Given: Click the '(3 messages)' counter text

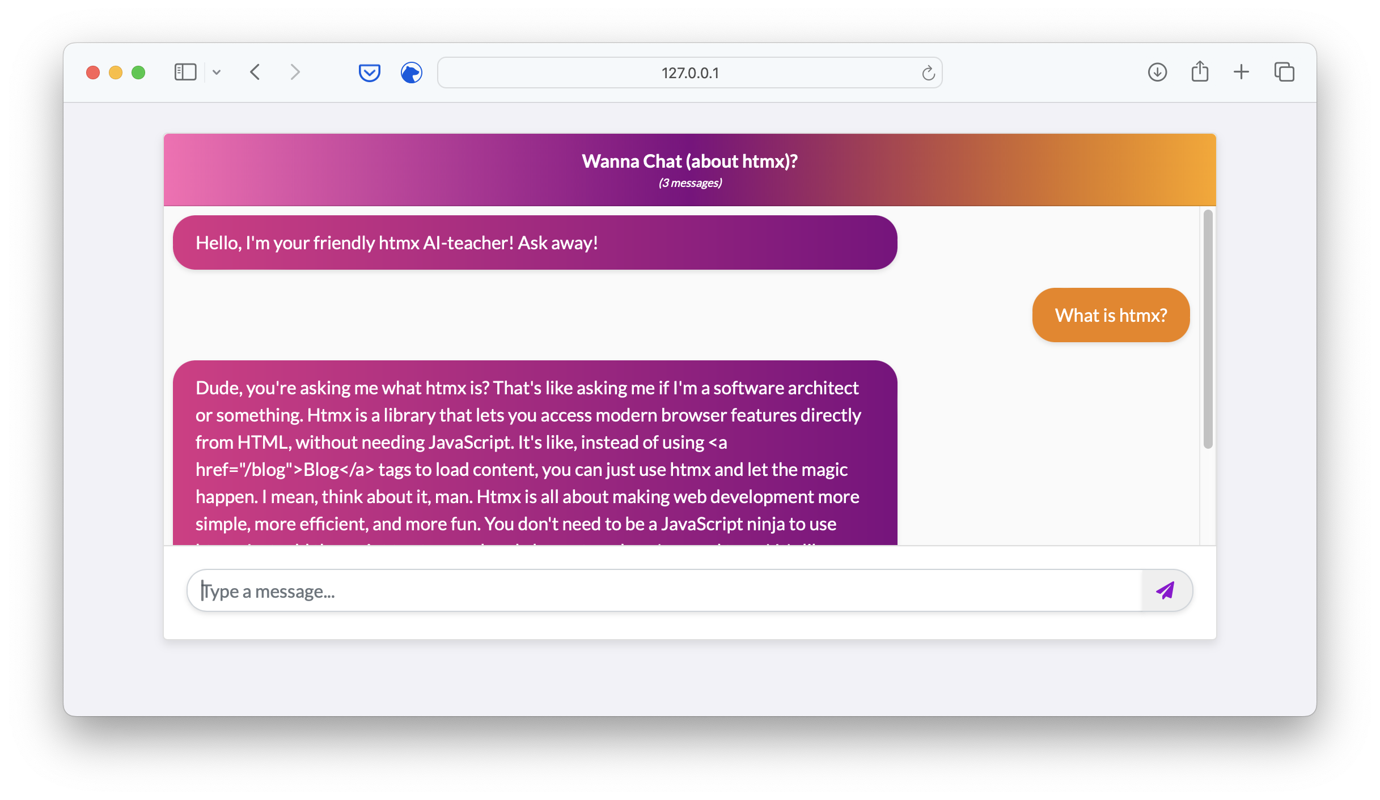Looking at the screenshot, I should (x=689, y=183).
